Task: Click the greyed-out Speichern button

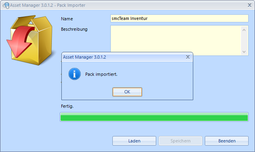Action: coord(180,141)
